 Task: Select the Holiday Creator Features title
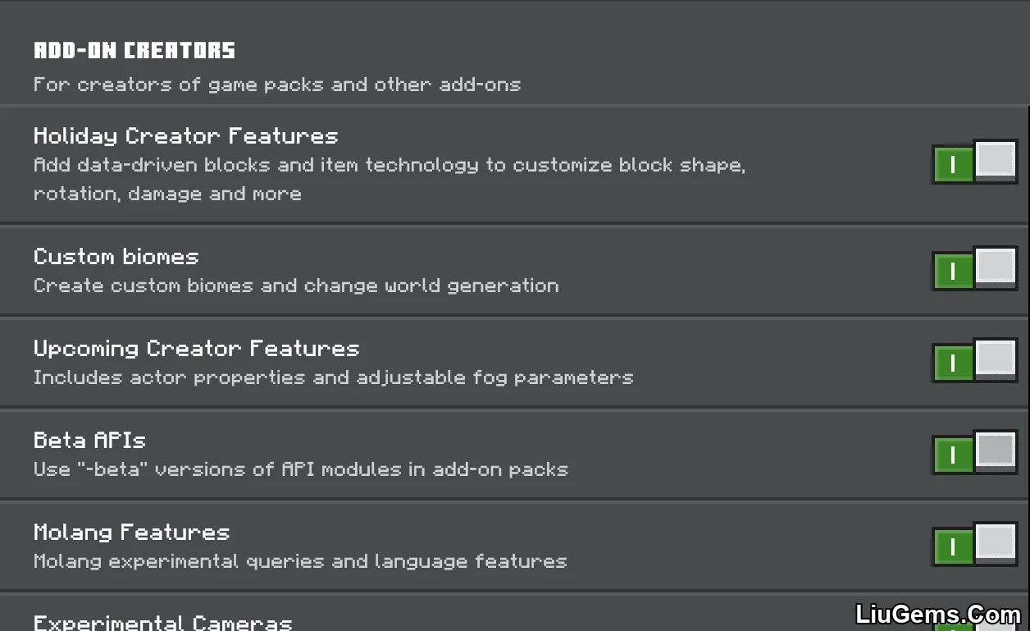186,136
